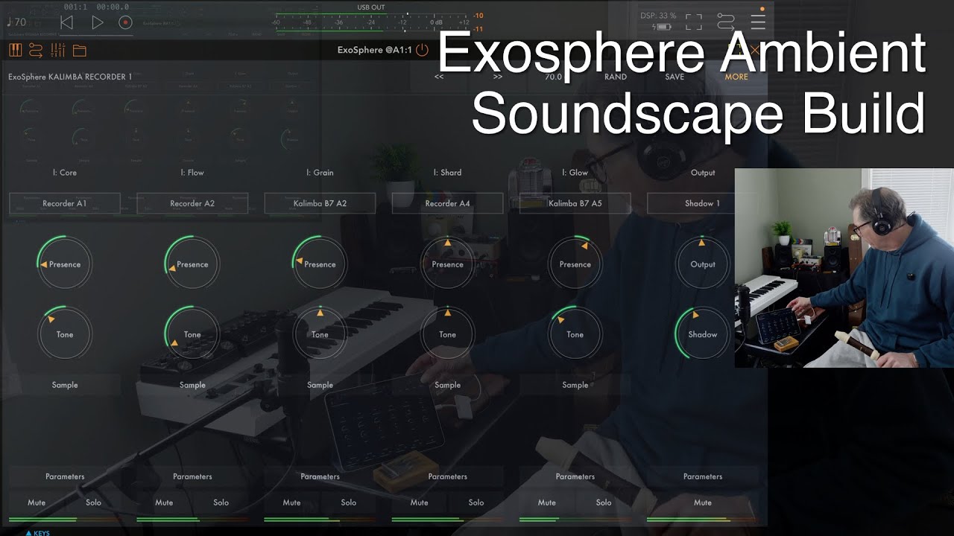Viewport: 954px width, 536px height.
Task: Expand Parameters for the Output column
Action: (703, 476)
